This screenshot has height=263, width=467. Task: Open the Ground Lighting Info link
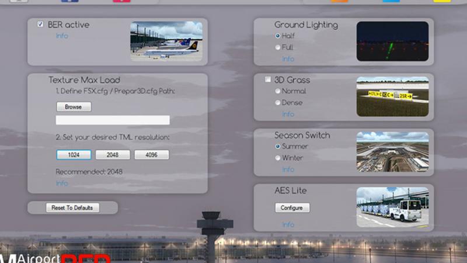[288, 59]
